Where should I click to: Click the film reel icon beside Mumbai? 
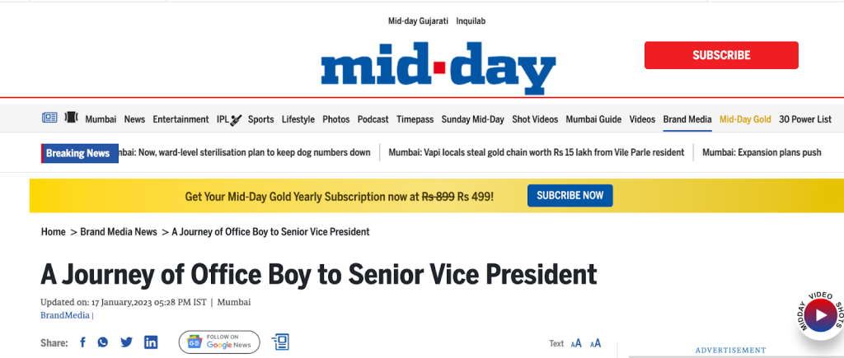(x=72, y=119)
